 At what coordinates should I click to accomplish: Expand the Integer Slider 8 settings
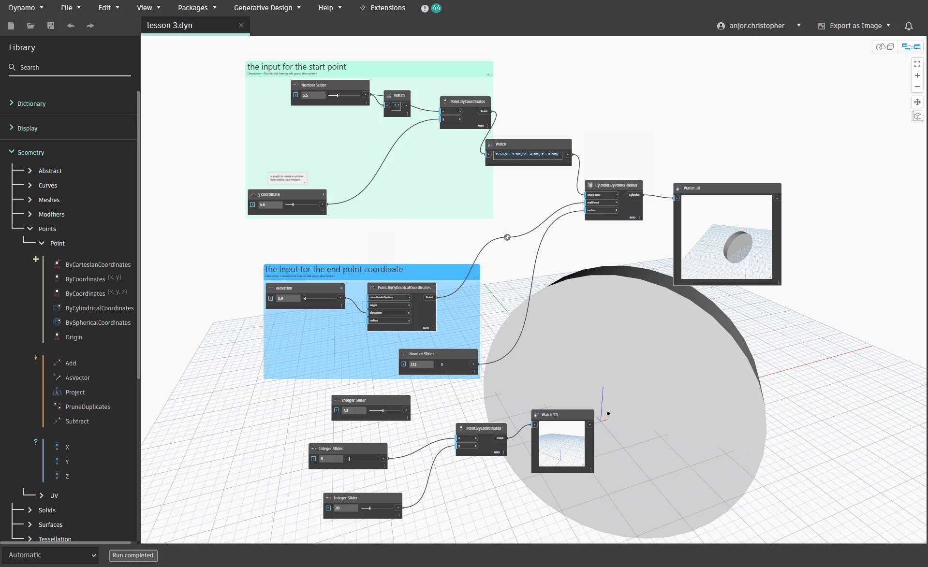tap(313, 459)
